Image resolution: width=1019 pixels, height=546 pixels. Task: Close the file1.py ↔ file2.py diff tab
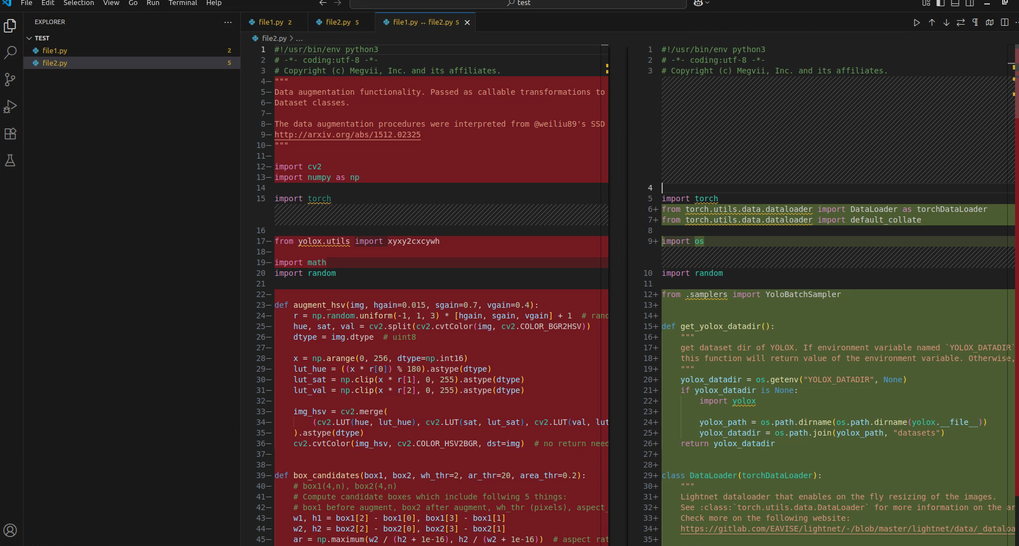click(467, 22)
